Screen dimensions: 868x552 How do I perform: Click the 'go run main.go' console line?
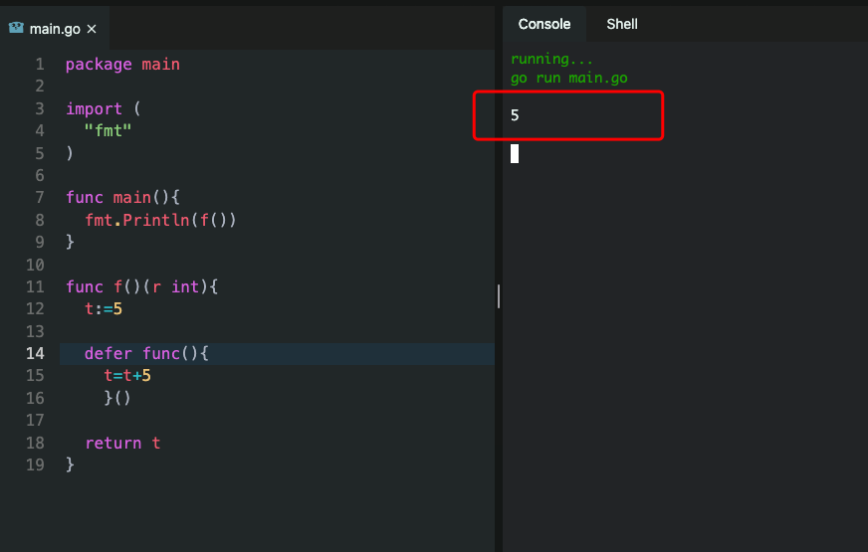click(x=569, y=78)
